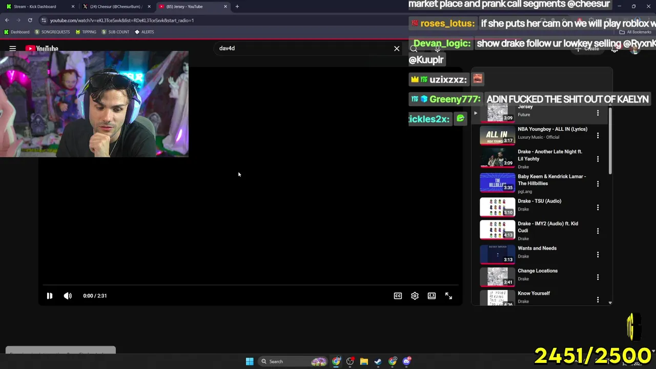Play NBA Youngboy - ALL IN thumbnail
The height and width of the screenshot is (369, 656).
coord(497,135)
